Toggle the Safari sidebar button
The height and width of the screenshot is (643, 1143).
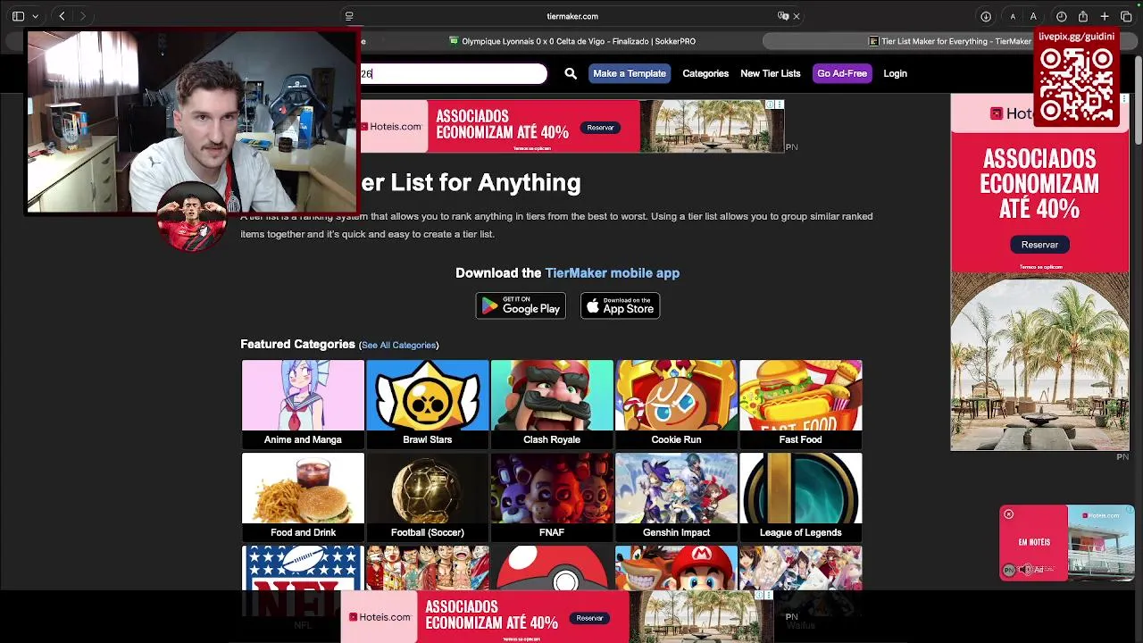(x=18, y=16)
